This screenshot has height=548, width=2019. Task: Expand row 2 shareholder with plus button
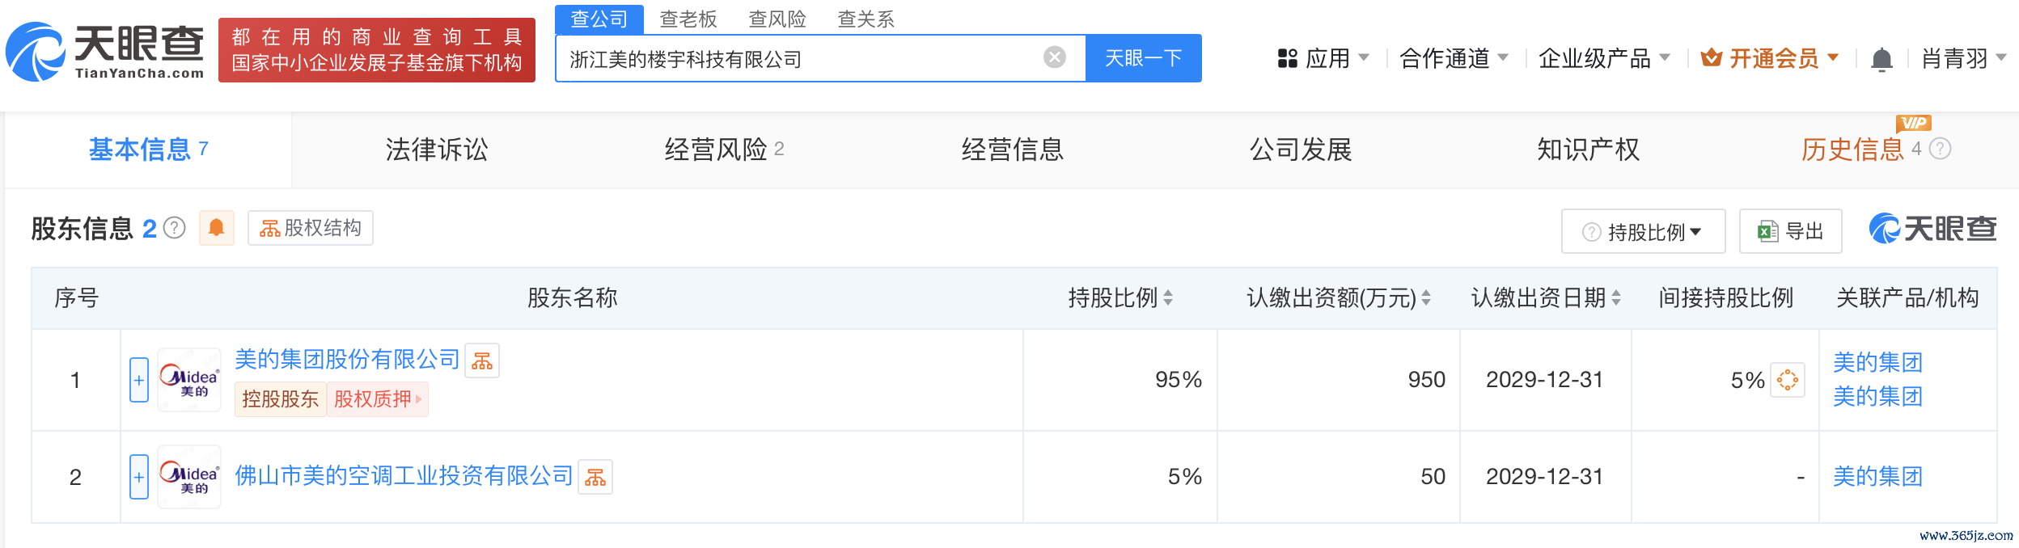139,477
